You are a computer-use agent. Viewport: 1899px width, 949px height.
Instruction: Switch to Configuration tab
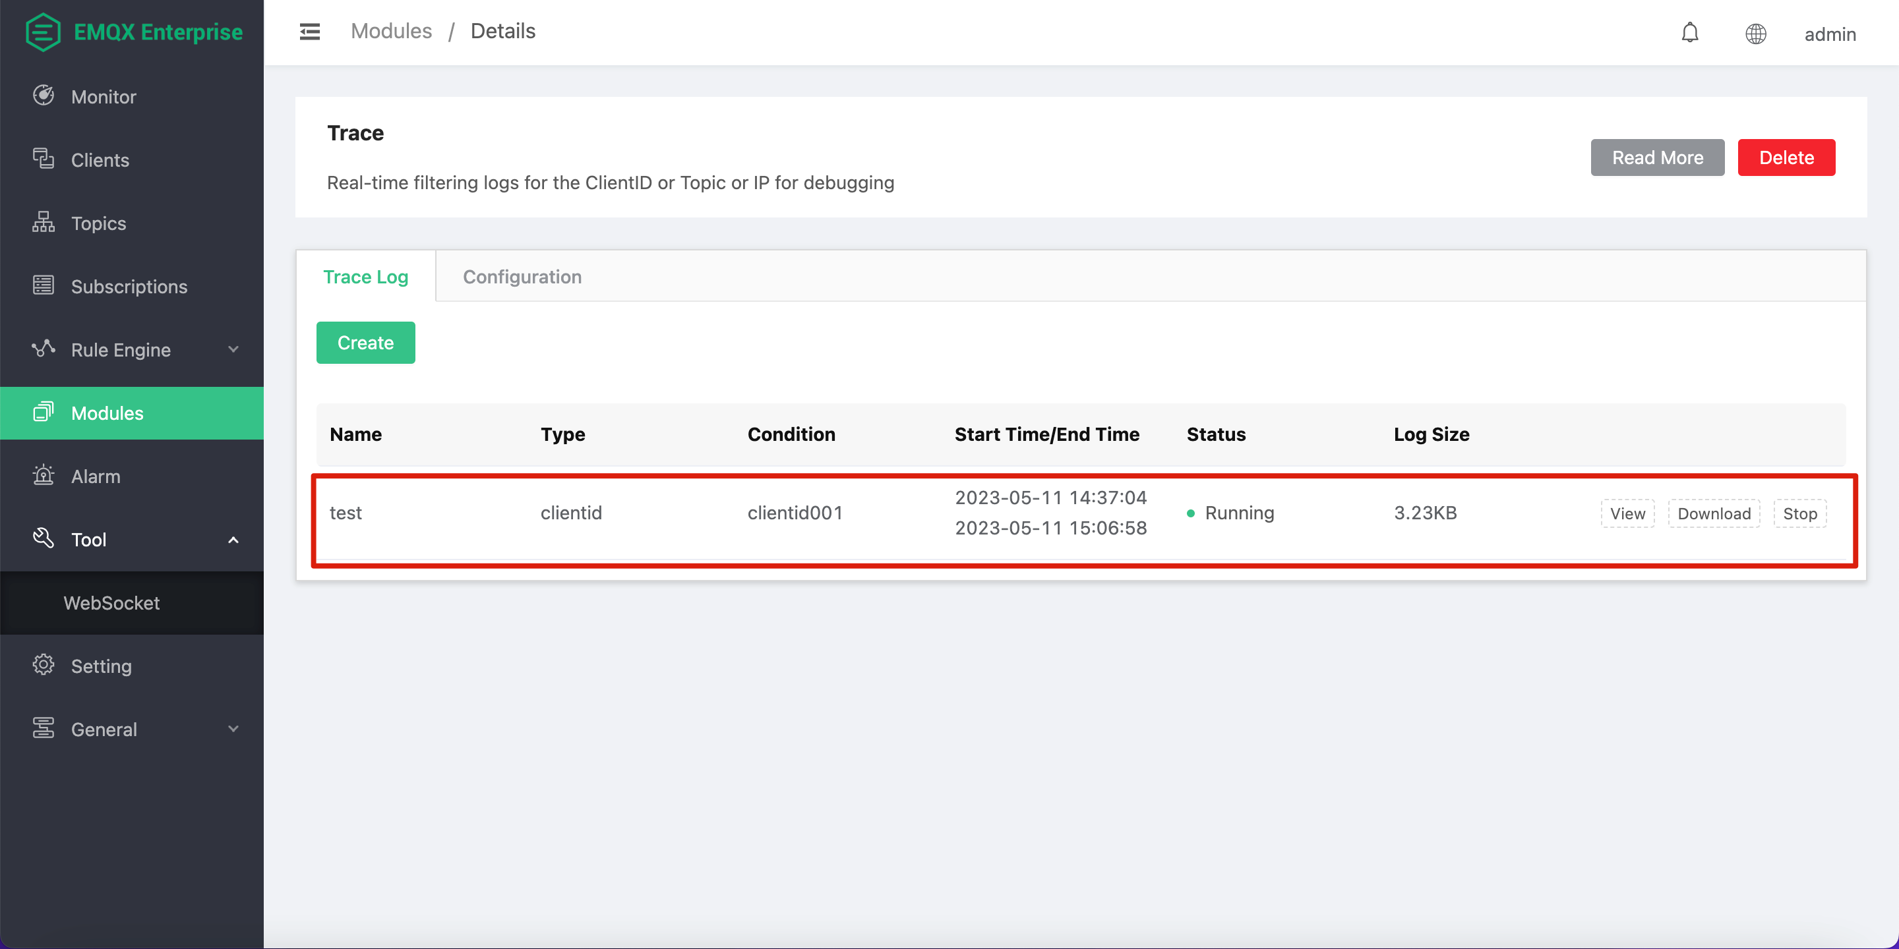point(522,276)
